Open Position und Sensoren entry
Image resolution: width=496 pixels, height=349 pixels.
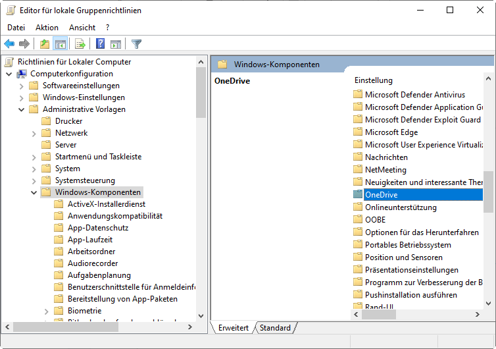[x=404, y=257]
